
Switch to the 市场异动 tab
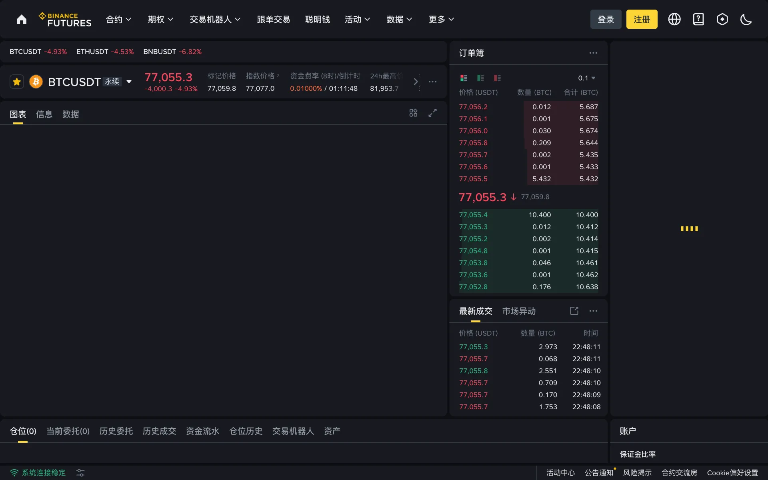click(x=519, y=311)
